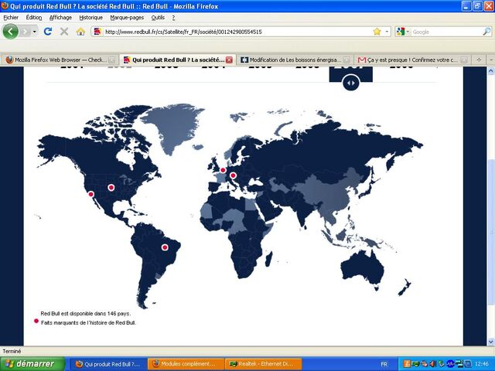Close the Mozilla Firefox Web Browser tab

pyautogui.click(x=111, y=60)
